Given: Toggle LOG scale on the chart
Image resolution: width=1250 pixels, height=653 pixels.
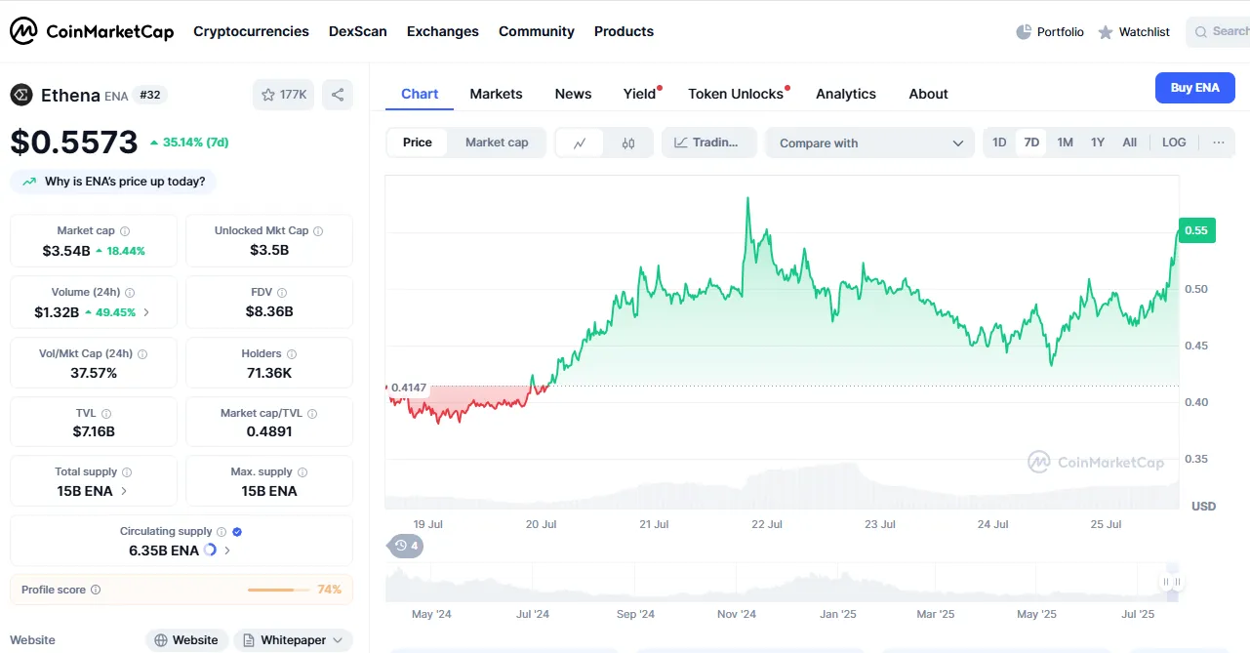Looking at the screenshot, I should [x=1174, y=143].
